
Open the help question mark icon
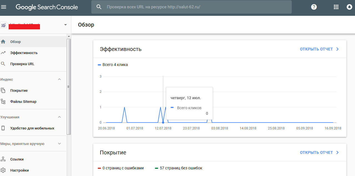314,7
